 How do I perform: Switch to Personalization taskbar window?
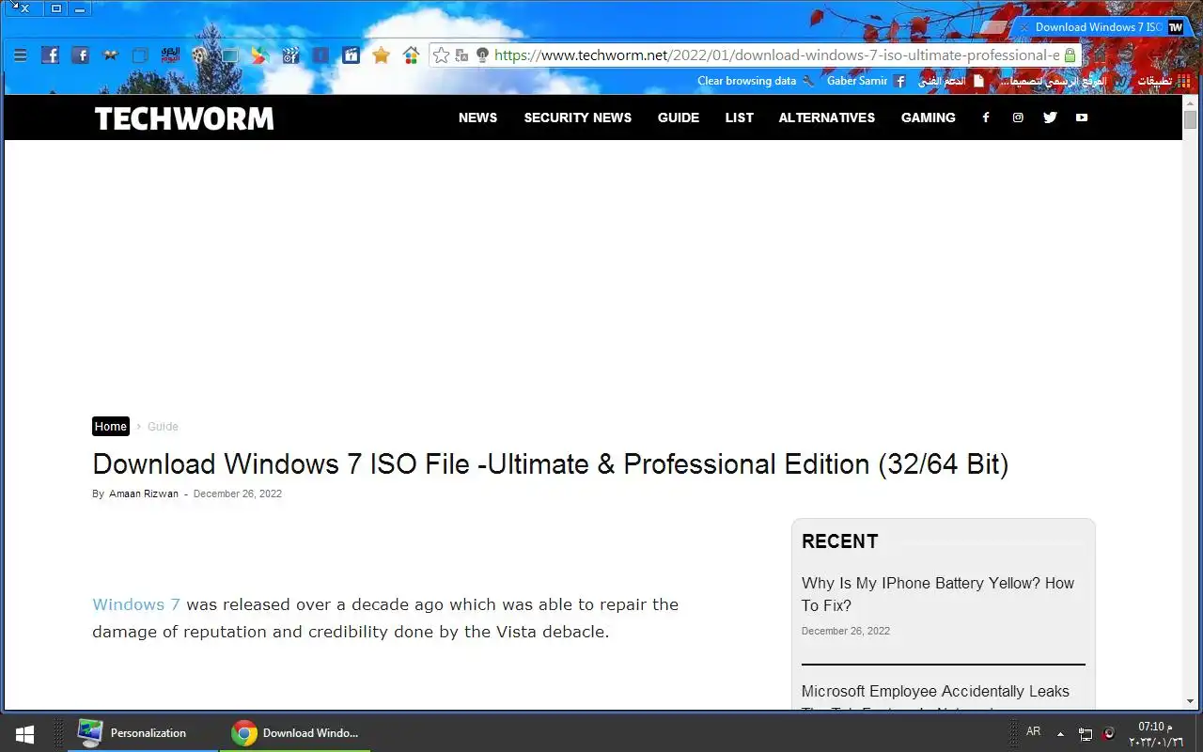coord(143,733)
